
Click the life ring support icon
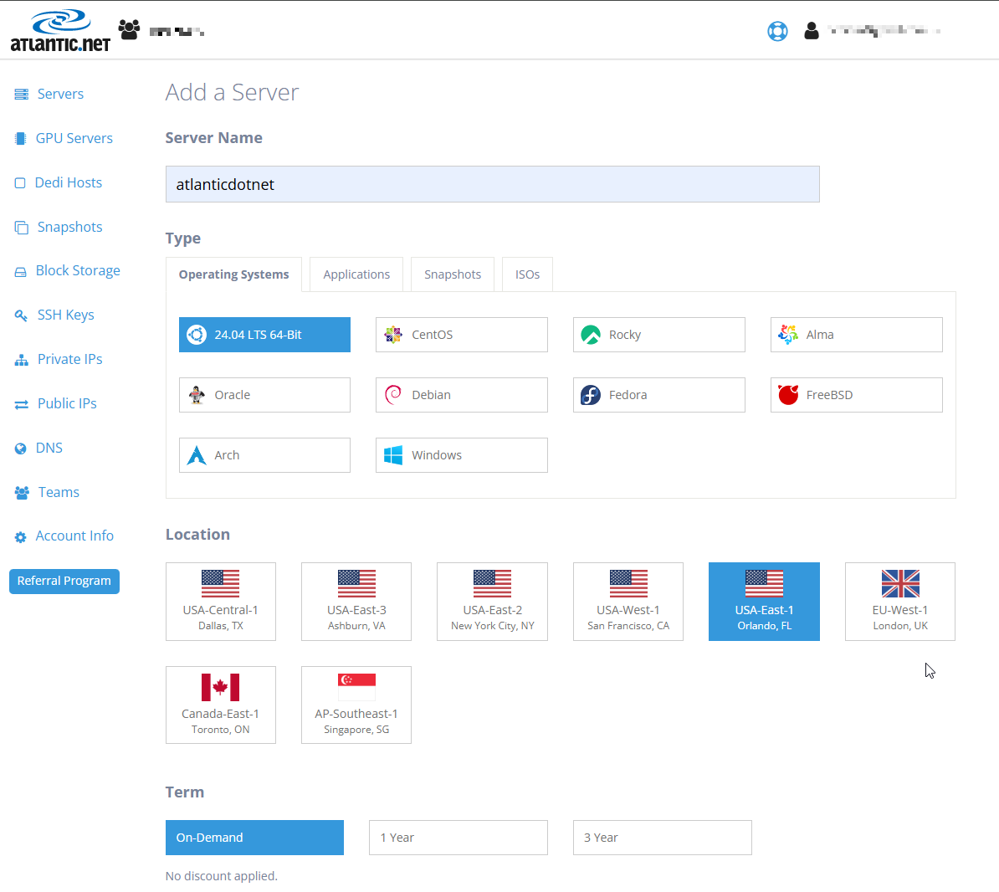pyautogui.click(x=777, y=32)
